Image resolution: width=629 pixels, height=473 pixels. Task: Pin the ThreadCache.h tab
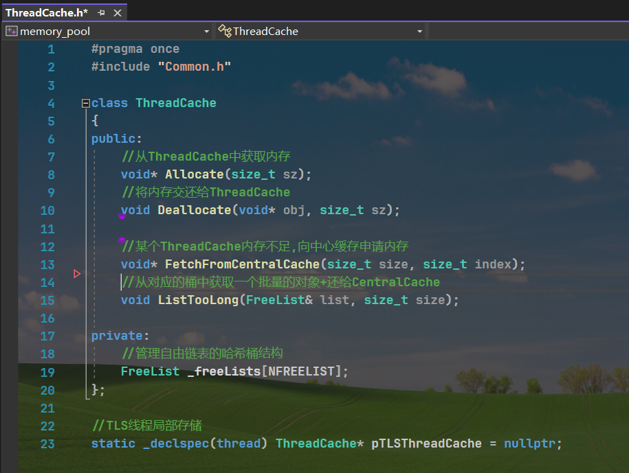pos(101,13)
